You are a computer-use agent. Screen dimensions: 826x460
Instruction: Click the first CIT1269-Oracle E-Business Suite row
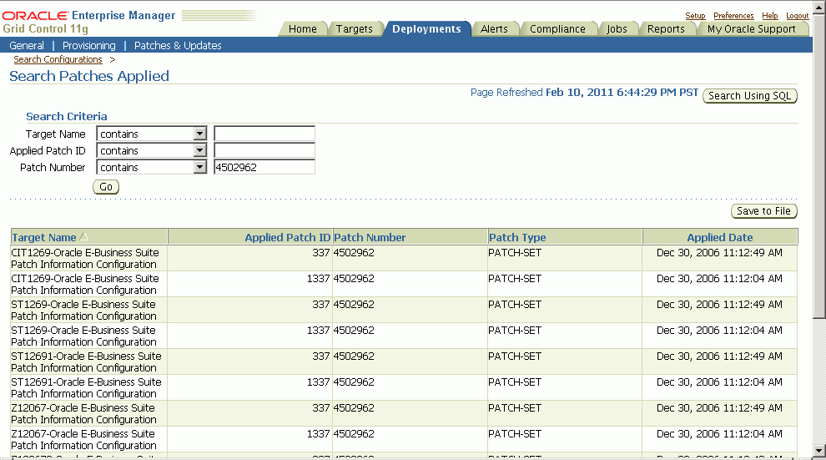click(x=404, y=258)
